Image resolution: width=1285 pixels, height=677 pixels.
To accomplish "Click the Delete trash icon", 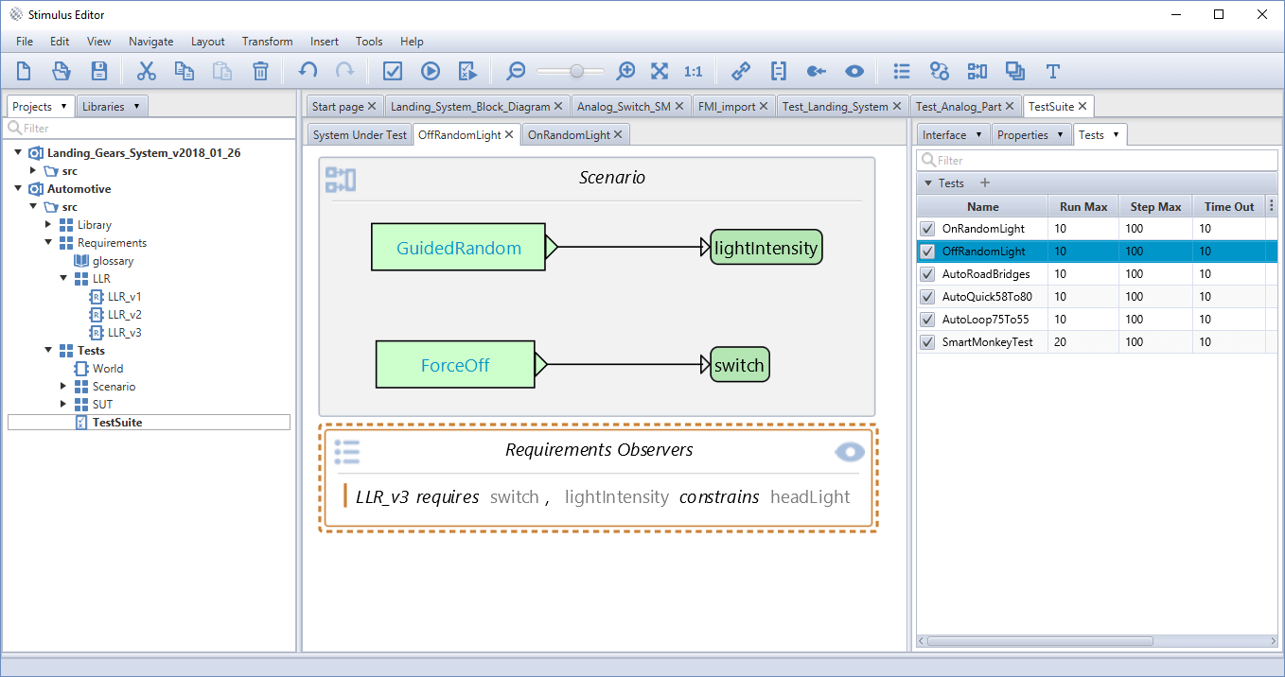I will click(260, 71).
